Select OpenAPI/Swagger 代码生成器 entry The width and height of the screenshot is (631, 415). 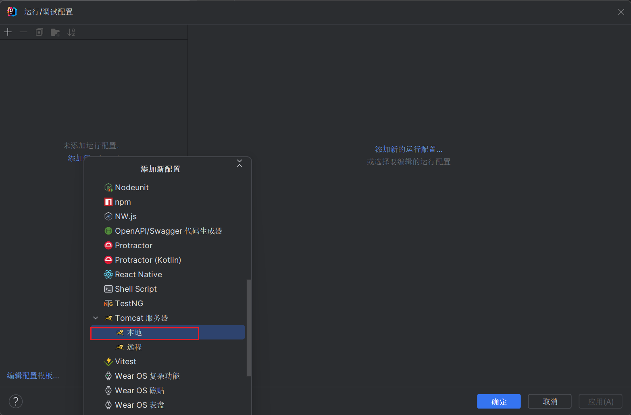168,231
